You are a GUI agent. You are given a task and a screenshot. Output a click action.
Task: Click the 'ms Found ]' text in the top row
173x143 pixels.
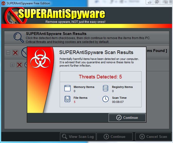[x=157, y=51]
